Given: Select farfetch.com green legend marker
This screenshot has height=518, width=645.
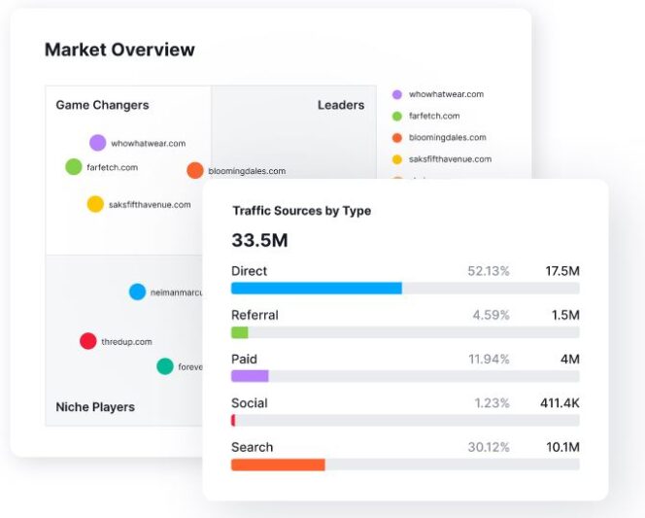Looking at the screenshot, I should pyautogui.click(x=397, y=117).
